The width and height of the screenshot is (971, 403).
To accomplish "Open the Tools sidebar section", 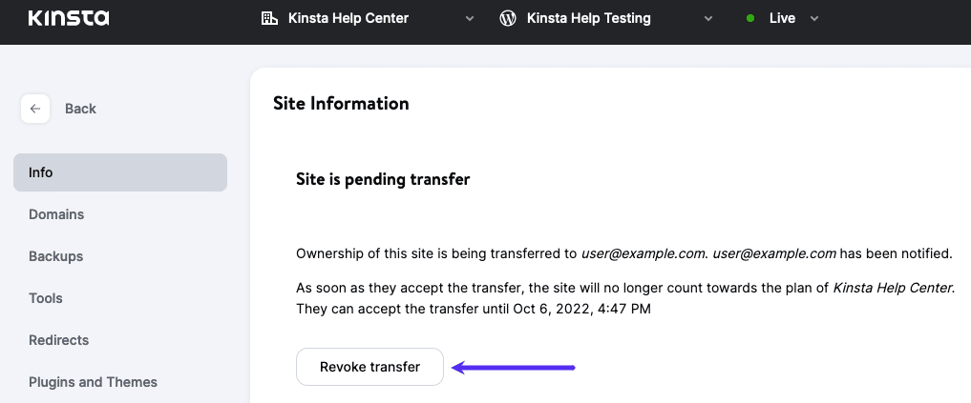I will point(46,298).
